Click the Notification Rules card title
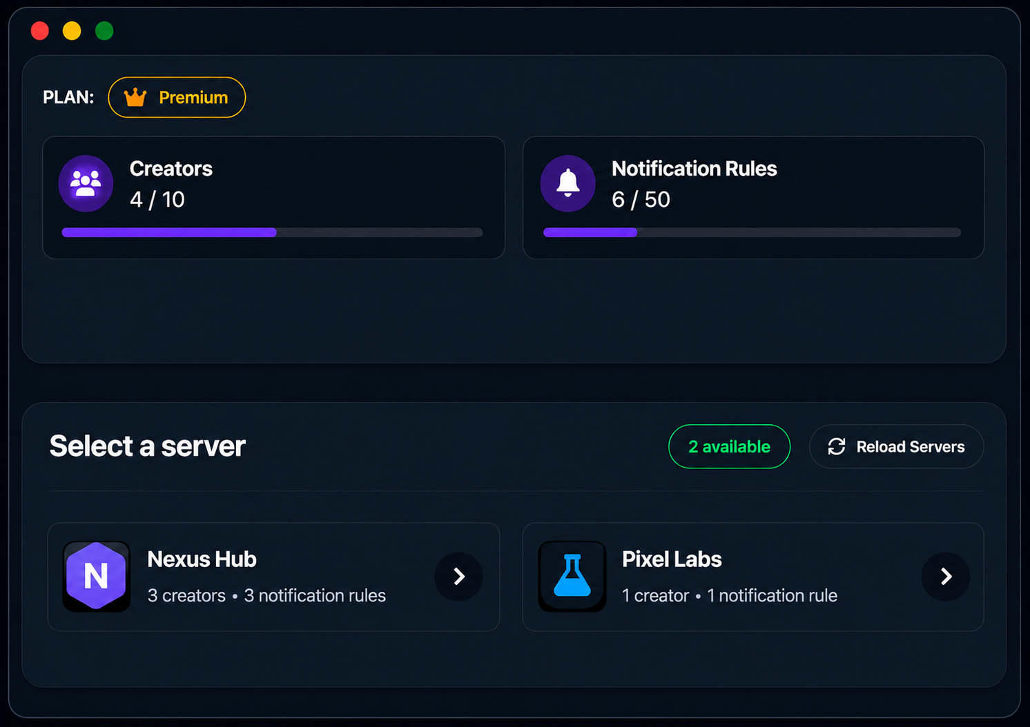Viewport: 1030px width, 727px height. pos(694,168)
